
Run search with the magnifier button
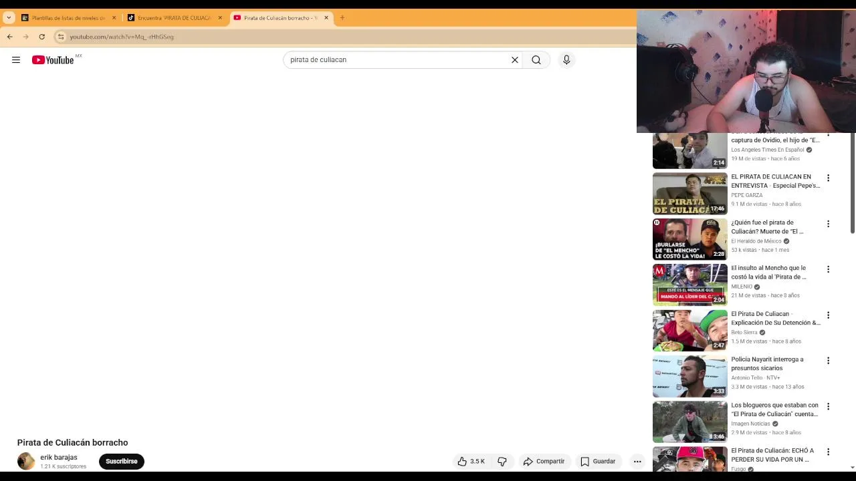pyautogui.click(x=536, y=60)
